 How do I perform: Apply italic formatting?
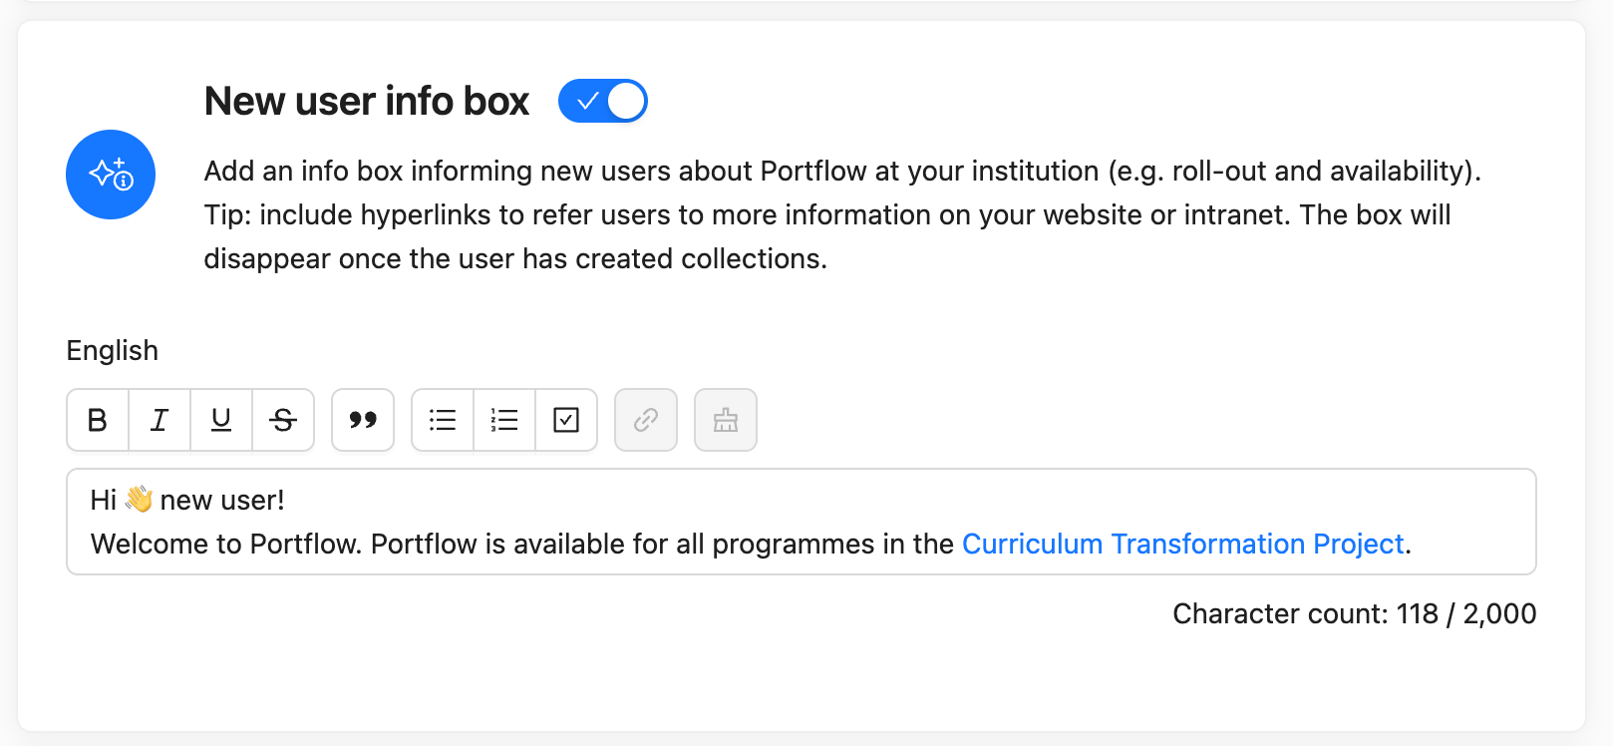pos(160,420)
